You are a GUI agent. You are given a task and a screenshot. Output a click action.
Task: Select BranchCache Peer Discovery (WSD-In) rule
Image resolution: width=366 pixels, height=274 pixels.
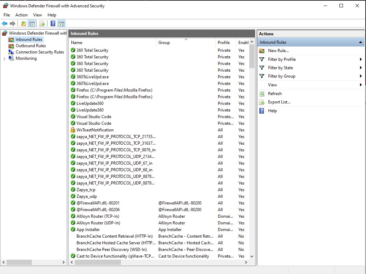click(112, 250)
